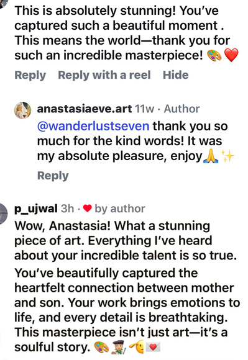Click the artist emoji in p_ujwal comment
Screen dimensions: 248x360
[119, 347]
